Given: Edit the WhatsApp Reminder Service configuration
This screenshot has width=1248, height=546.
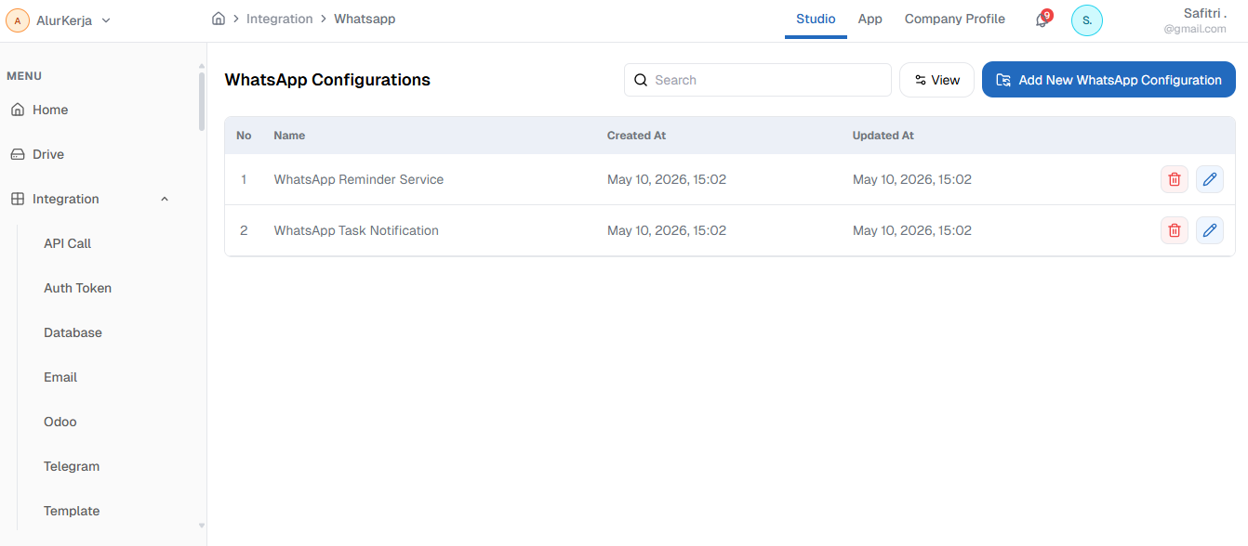Looking at the screenshot, I should [1210, 179].
